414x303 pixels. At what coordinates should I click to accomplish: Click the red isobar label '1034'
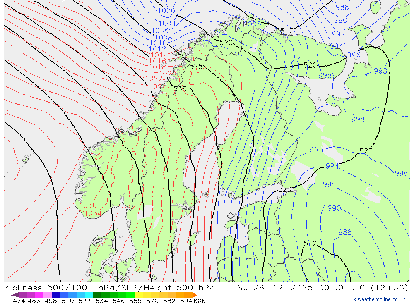click(93, 213)
